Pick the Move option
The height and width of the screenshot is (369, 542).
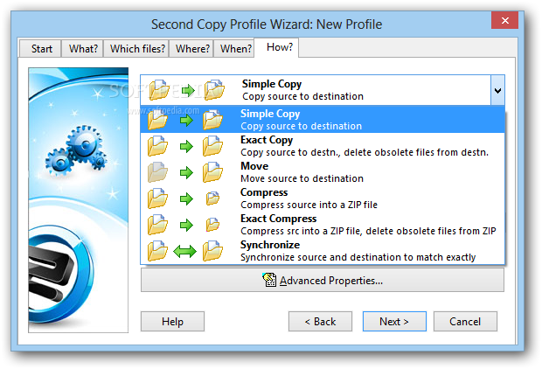(x=323, y=172)
